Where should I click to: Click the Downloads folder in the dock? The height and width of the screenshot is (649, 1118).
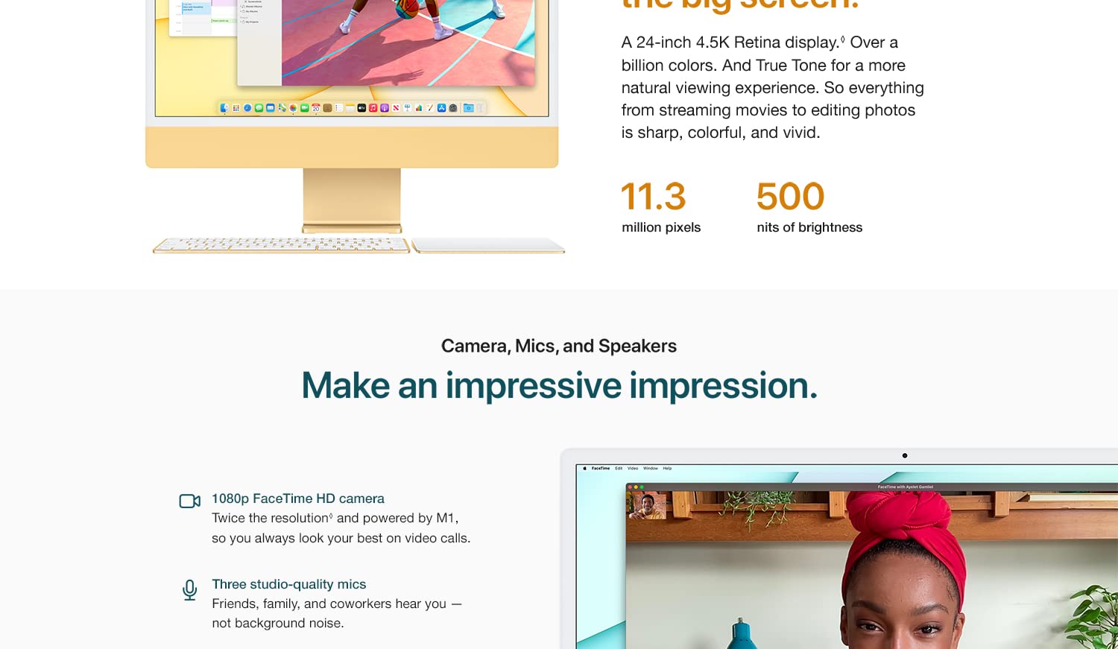click(x=468, y=108)
